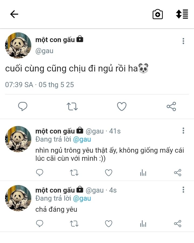
Task: Retweet the main tweet
Action: click(x=72, y=107)
